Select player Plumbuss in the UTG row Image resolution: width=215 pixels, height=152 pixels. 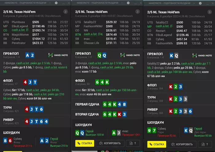(x=18, y=22)
